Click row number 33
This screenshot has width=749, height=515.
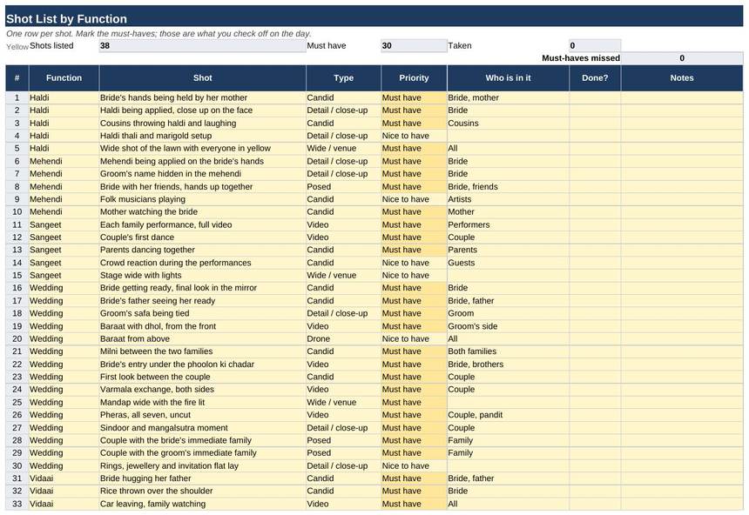(x=17, y=504)
